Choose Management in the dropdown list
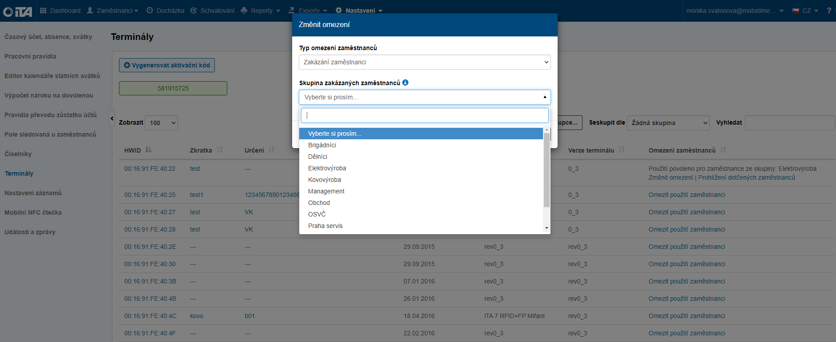Image resolution: width=836 pixels, height=342 pixels. (x=326, y=191)
